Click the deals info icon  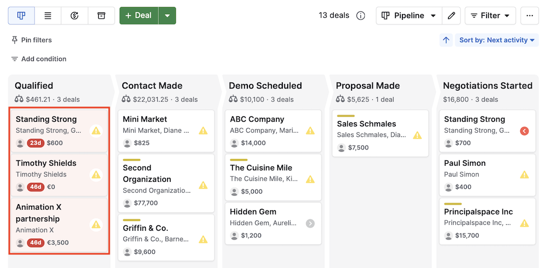(360, 16)
